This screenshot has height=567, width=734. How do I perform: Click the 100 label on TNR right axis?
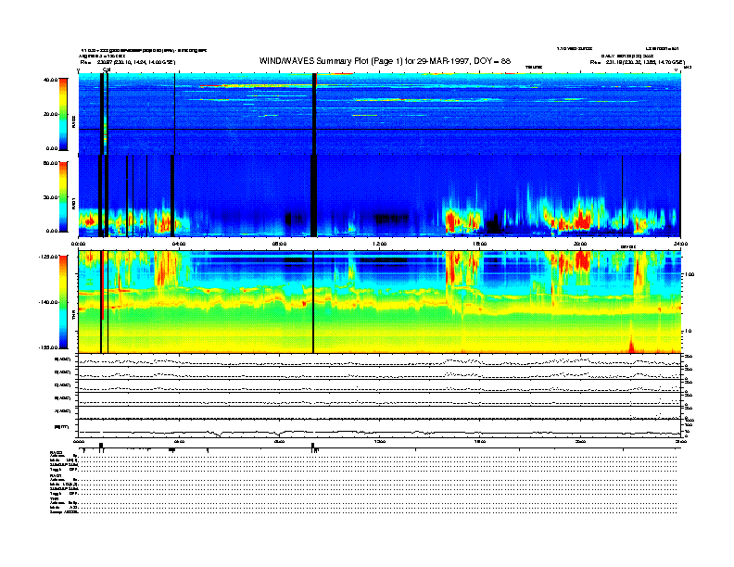pos(690,274)
